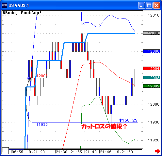Click the 05:55 time axis label

(x=17, y=152)
